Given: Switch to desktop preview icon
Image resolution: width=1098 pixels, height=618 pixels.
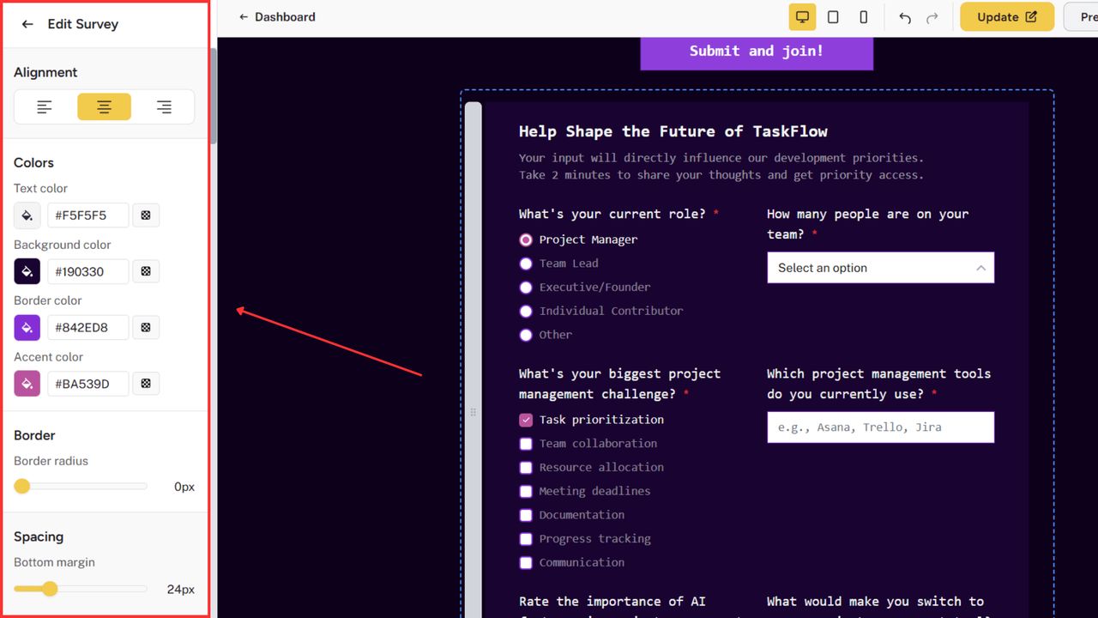Looking at the screenshot, I should 802,17.
